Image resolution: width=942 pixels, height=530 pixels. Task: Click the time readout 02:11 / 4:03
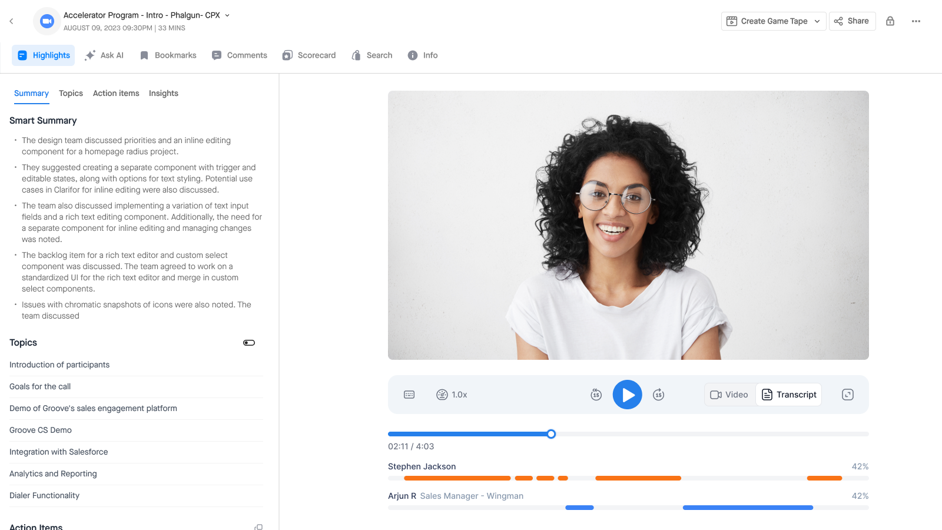tap(411, 446)
